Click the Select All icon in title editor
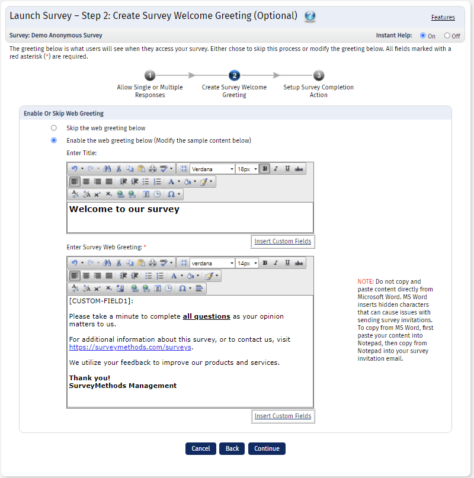Viewport: 474px width, 478px height. click(184, 169)
